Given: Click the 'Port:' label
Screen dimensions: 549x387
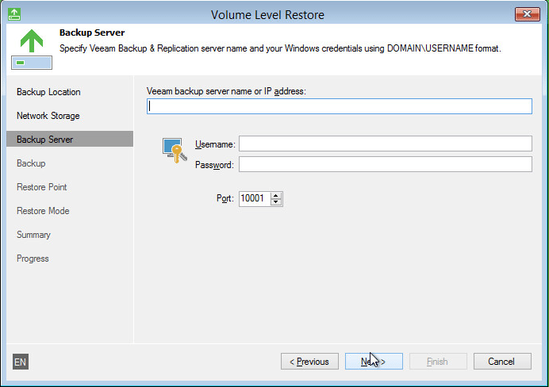Looking at the screenshot, I should 225,198.
